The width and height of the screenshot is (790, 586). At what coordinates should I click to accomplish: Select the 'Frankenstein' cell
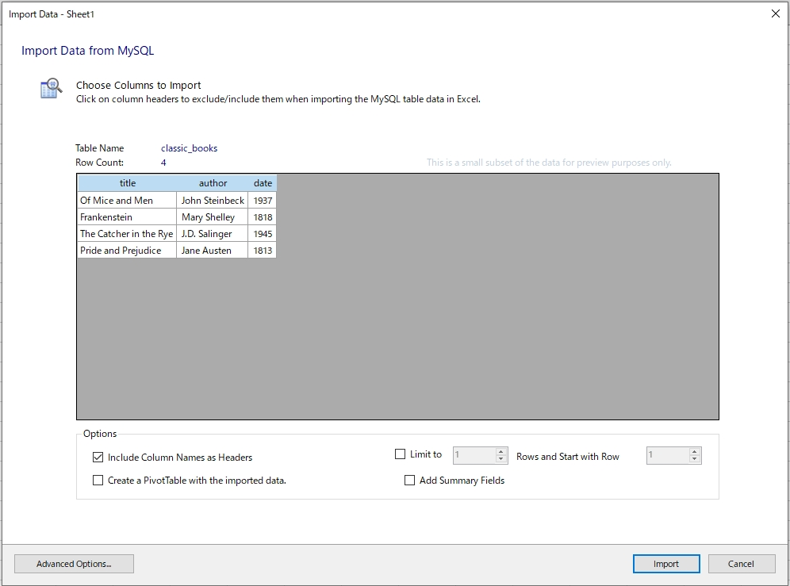pos(127,217)
